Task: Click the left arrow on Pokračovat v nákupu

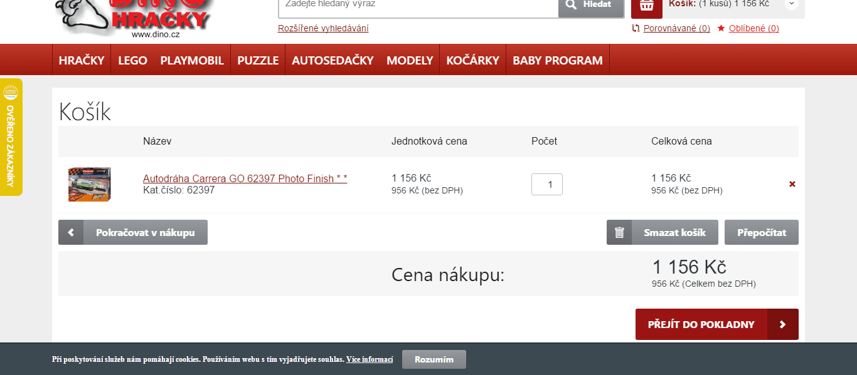Action: click(71, 232)
